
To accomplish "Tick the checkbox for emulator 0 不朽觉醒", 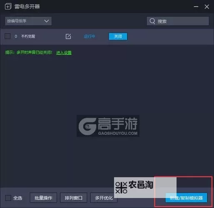I will (7, 36).
